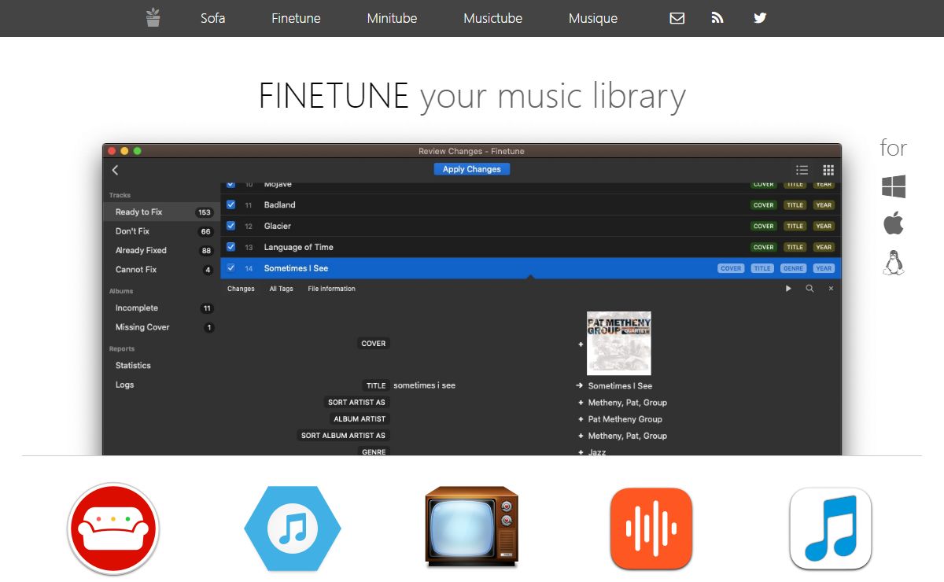Switch to the File information tab

tap(331, 289)
